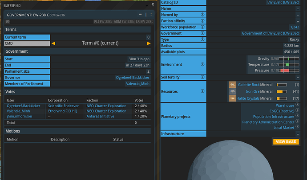Click the info icon in Resources row
This screenshot has width=307, height=180.
click(202, 91)
